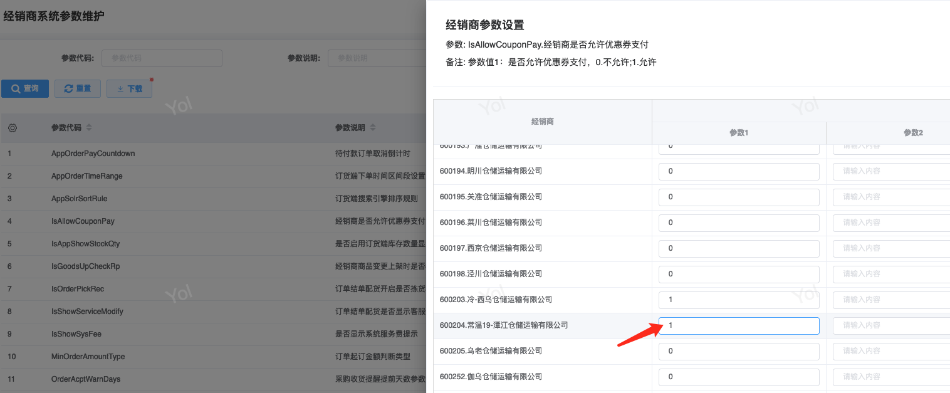Click the 查询 search button
This screenshot has width=950, height=393.
pyautogui.click(x=25, y=88)
